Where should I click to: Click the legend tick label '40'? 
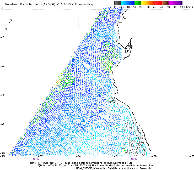(x=168, y=7)
